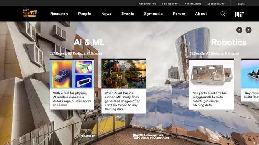Follow the For Students link

click(x=147, y=4)
